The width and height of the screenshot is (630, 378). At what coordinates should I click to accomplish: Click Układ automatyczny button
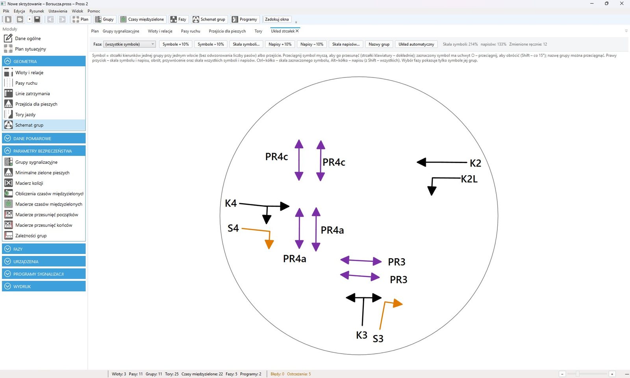416,44
